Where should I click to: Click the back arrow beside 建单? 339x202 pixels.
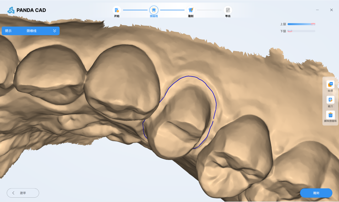(13, 193)
